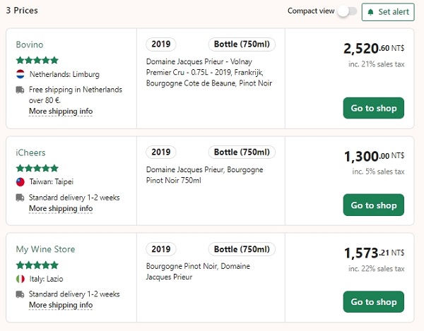Click the 1,573.21 NT$ price
Screen dimensions: 424x331
375,253
